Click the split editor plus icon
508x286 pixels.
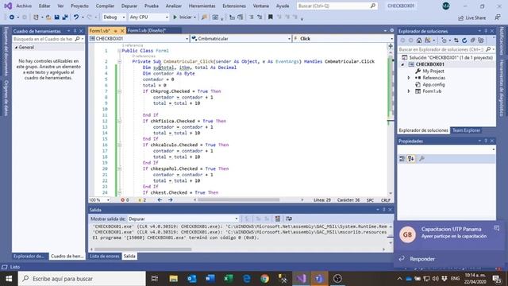pos(391,46)
